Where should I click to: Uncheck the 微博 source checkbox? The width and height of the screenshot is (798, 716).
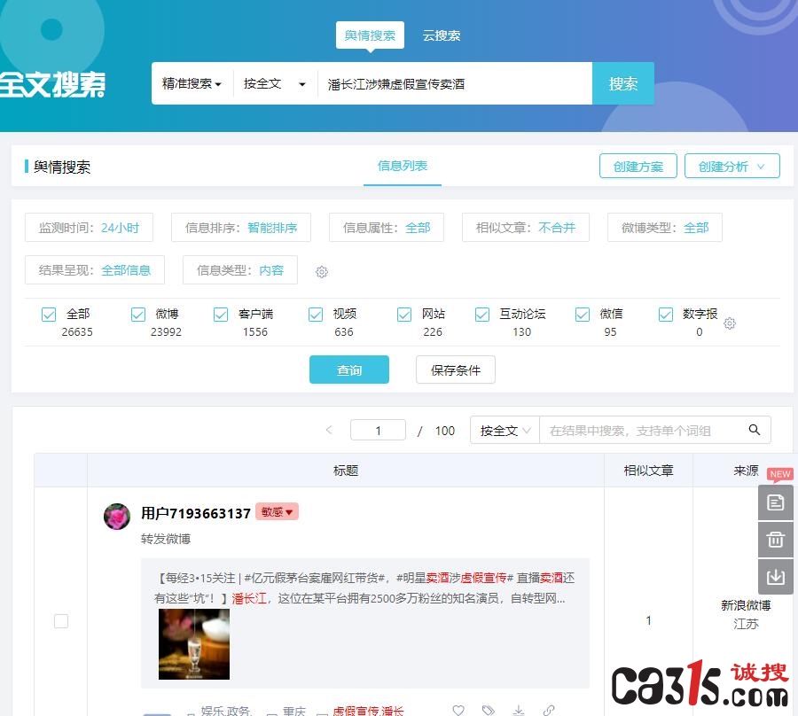138,315
